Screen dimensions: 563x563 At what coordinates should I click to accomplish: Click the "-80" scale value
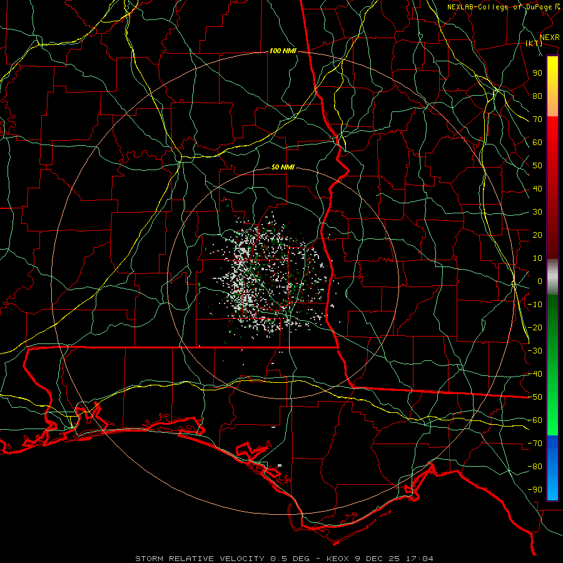(x=535, y=467)
